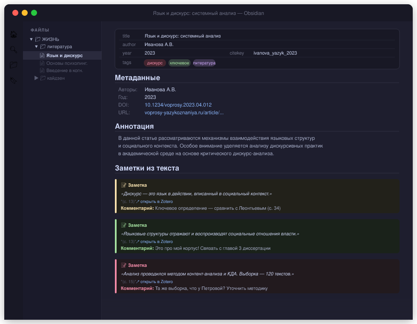Click the green ключевое tag pill
Screen dimensions: 417x324
tap(180, 63)
